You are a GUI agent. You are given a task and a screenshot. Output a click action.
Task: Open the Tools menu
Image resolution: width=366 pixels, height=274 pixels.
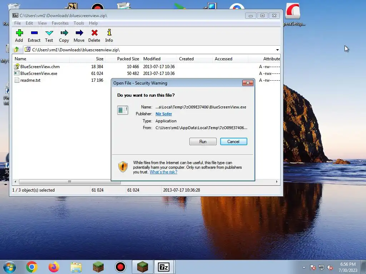[x=79, y=23]
